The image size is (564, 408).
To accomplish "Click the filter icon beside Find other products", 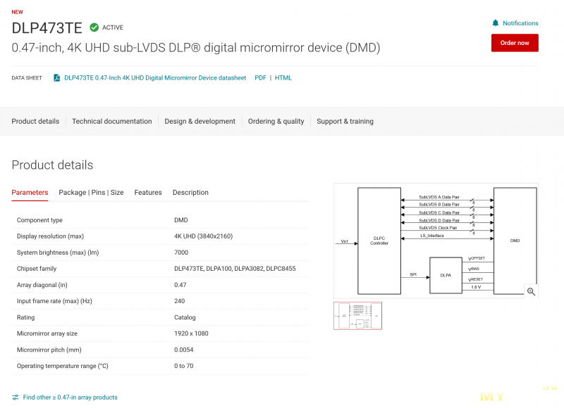I will pyautogui.click(x=16, y=397).
